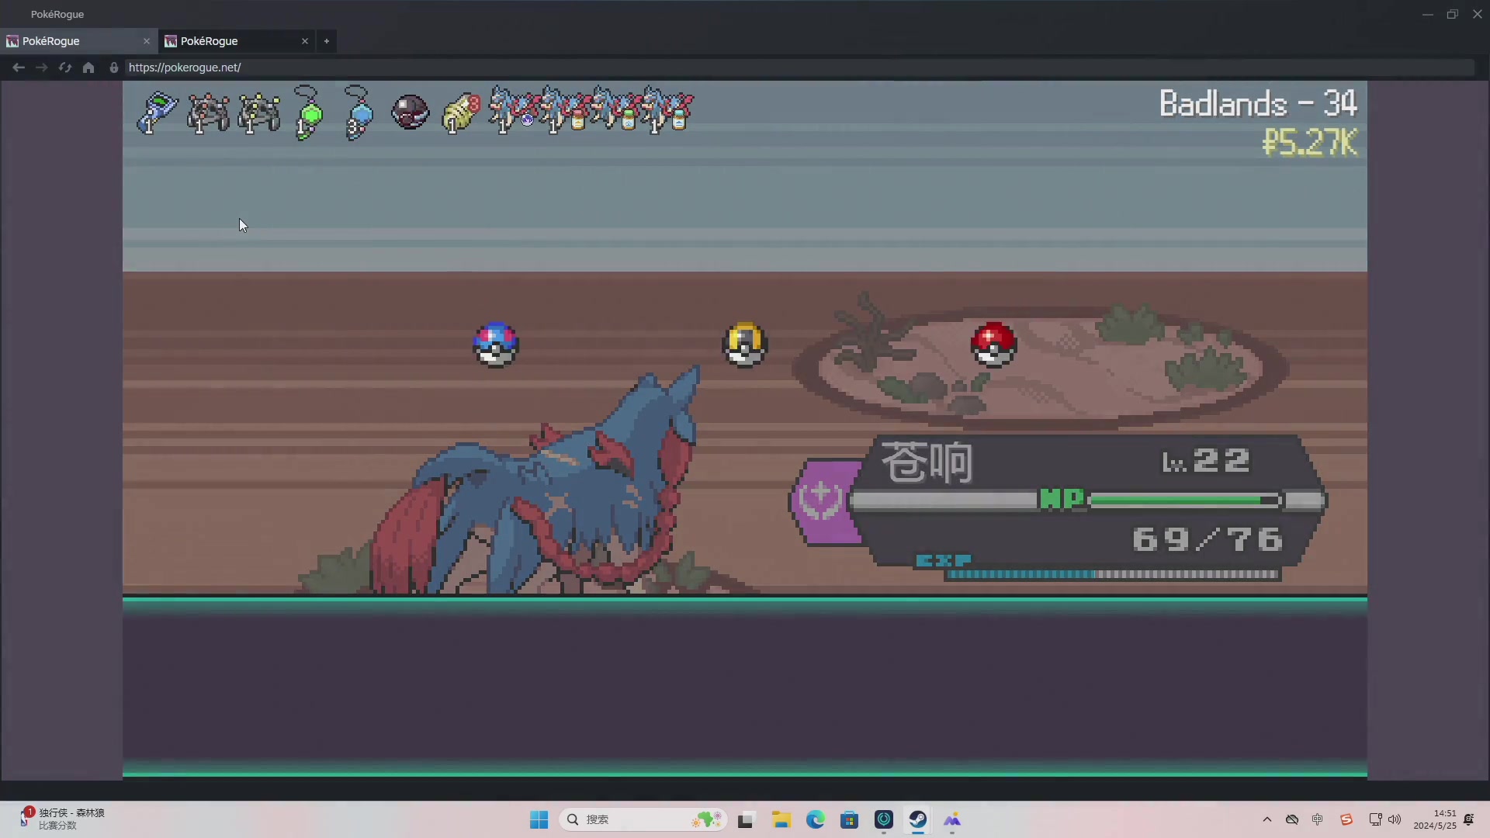Click the dark Poké Ball modifier icon
Image resolution: width=1490 pixels, height=838 pixels.
click(x=410, y=112)
